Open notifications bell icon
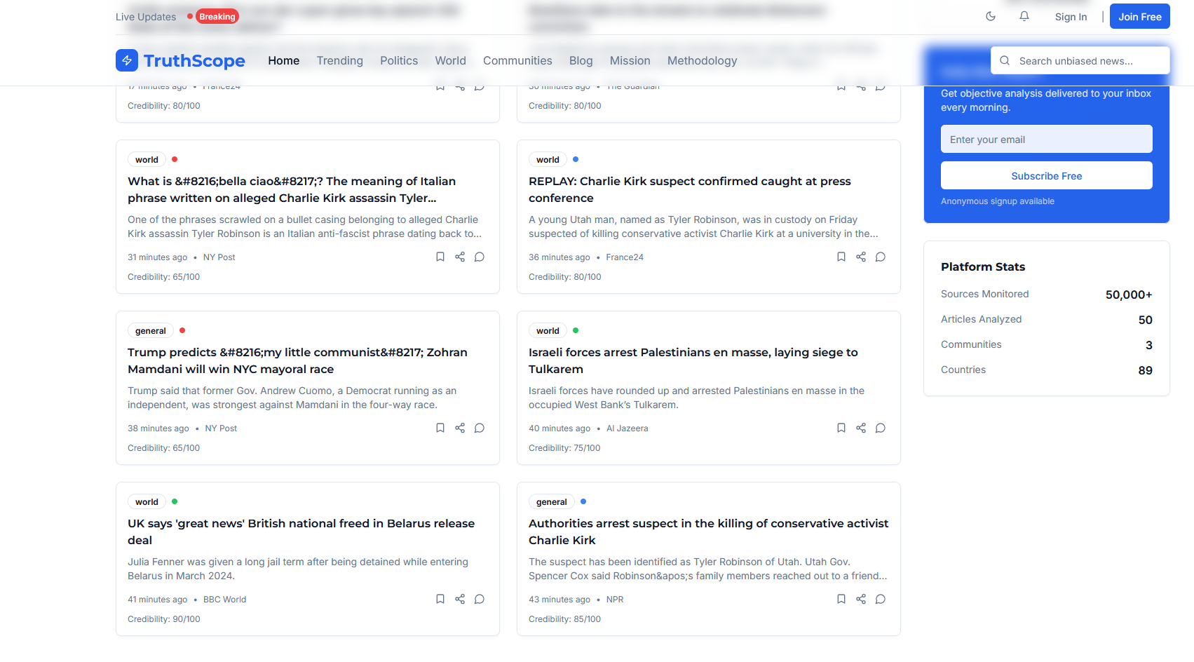Viewport: 1194px width, 662px height. 1024,16
